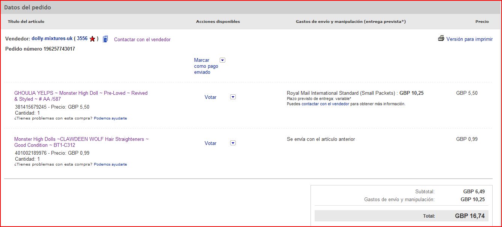
Task: Click the printer icon
Action: pos(441,39)
